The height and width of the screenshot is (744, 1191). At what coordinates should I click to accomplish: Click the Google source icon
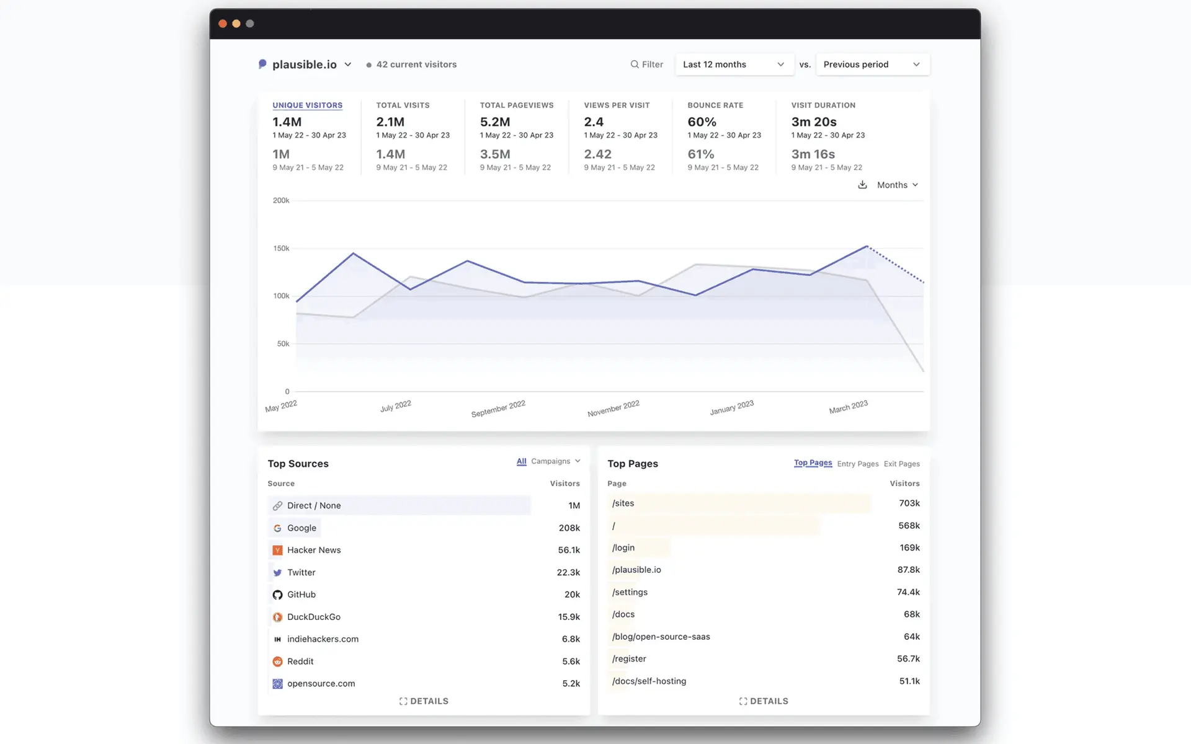[x=277, y=528]
